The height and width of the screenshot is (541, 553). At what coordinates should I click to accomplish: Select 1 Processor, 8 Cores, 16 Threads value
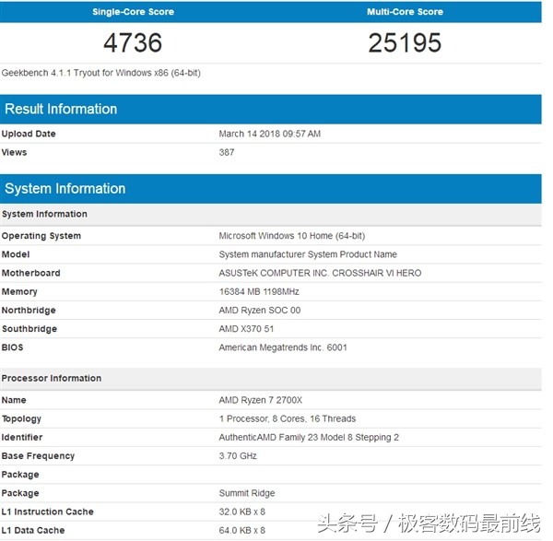click(x=288, y=418)
